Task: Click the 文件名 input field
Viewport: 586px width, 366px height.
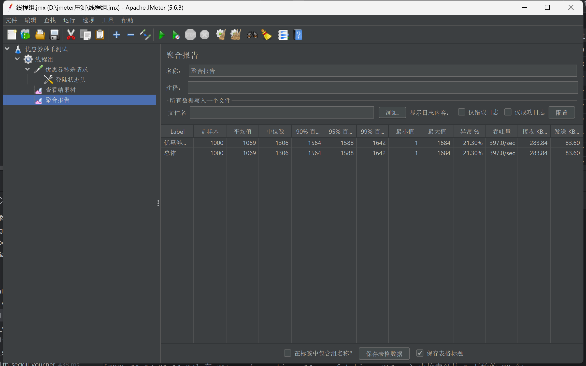Action: coord(281,112)
